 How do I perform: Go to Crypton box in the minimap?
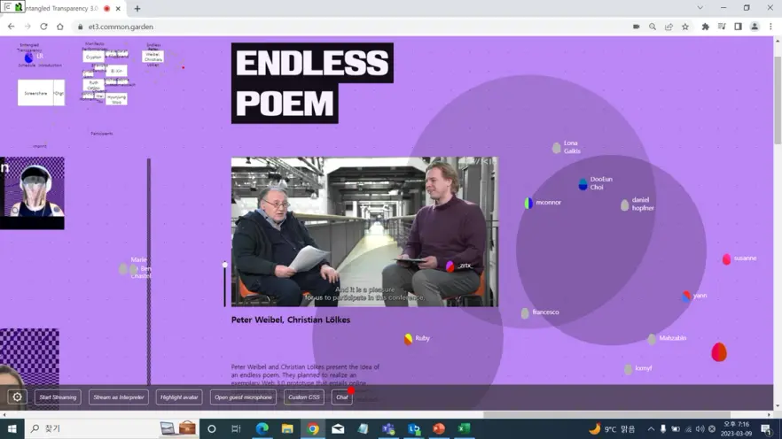tap(93, 57)
